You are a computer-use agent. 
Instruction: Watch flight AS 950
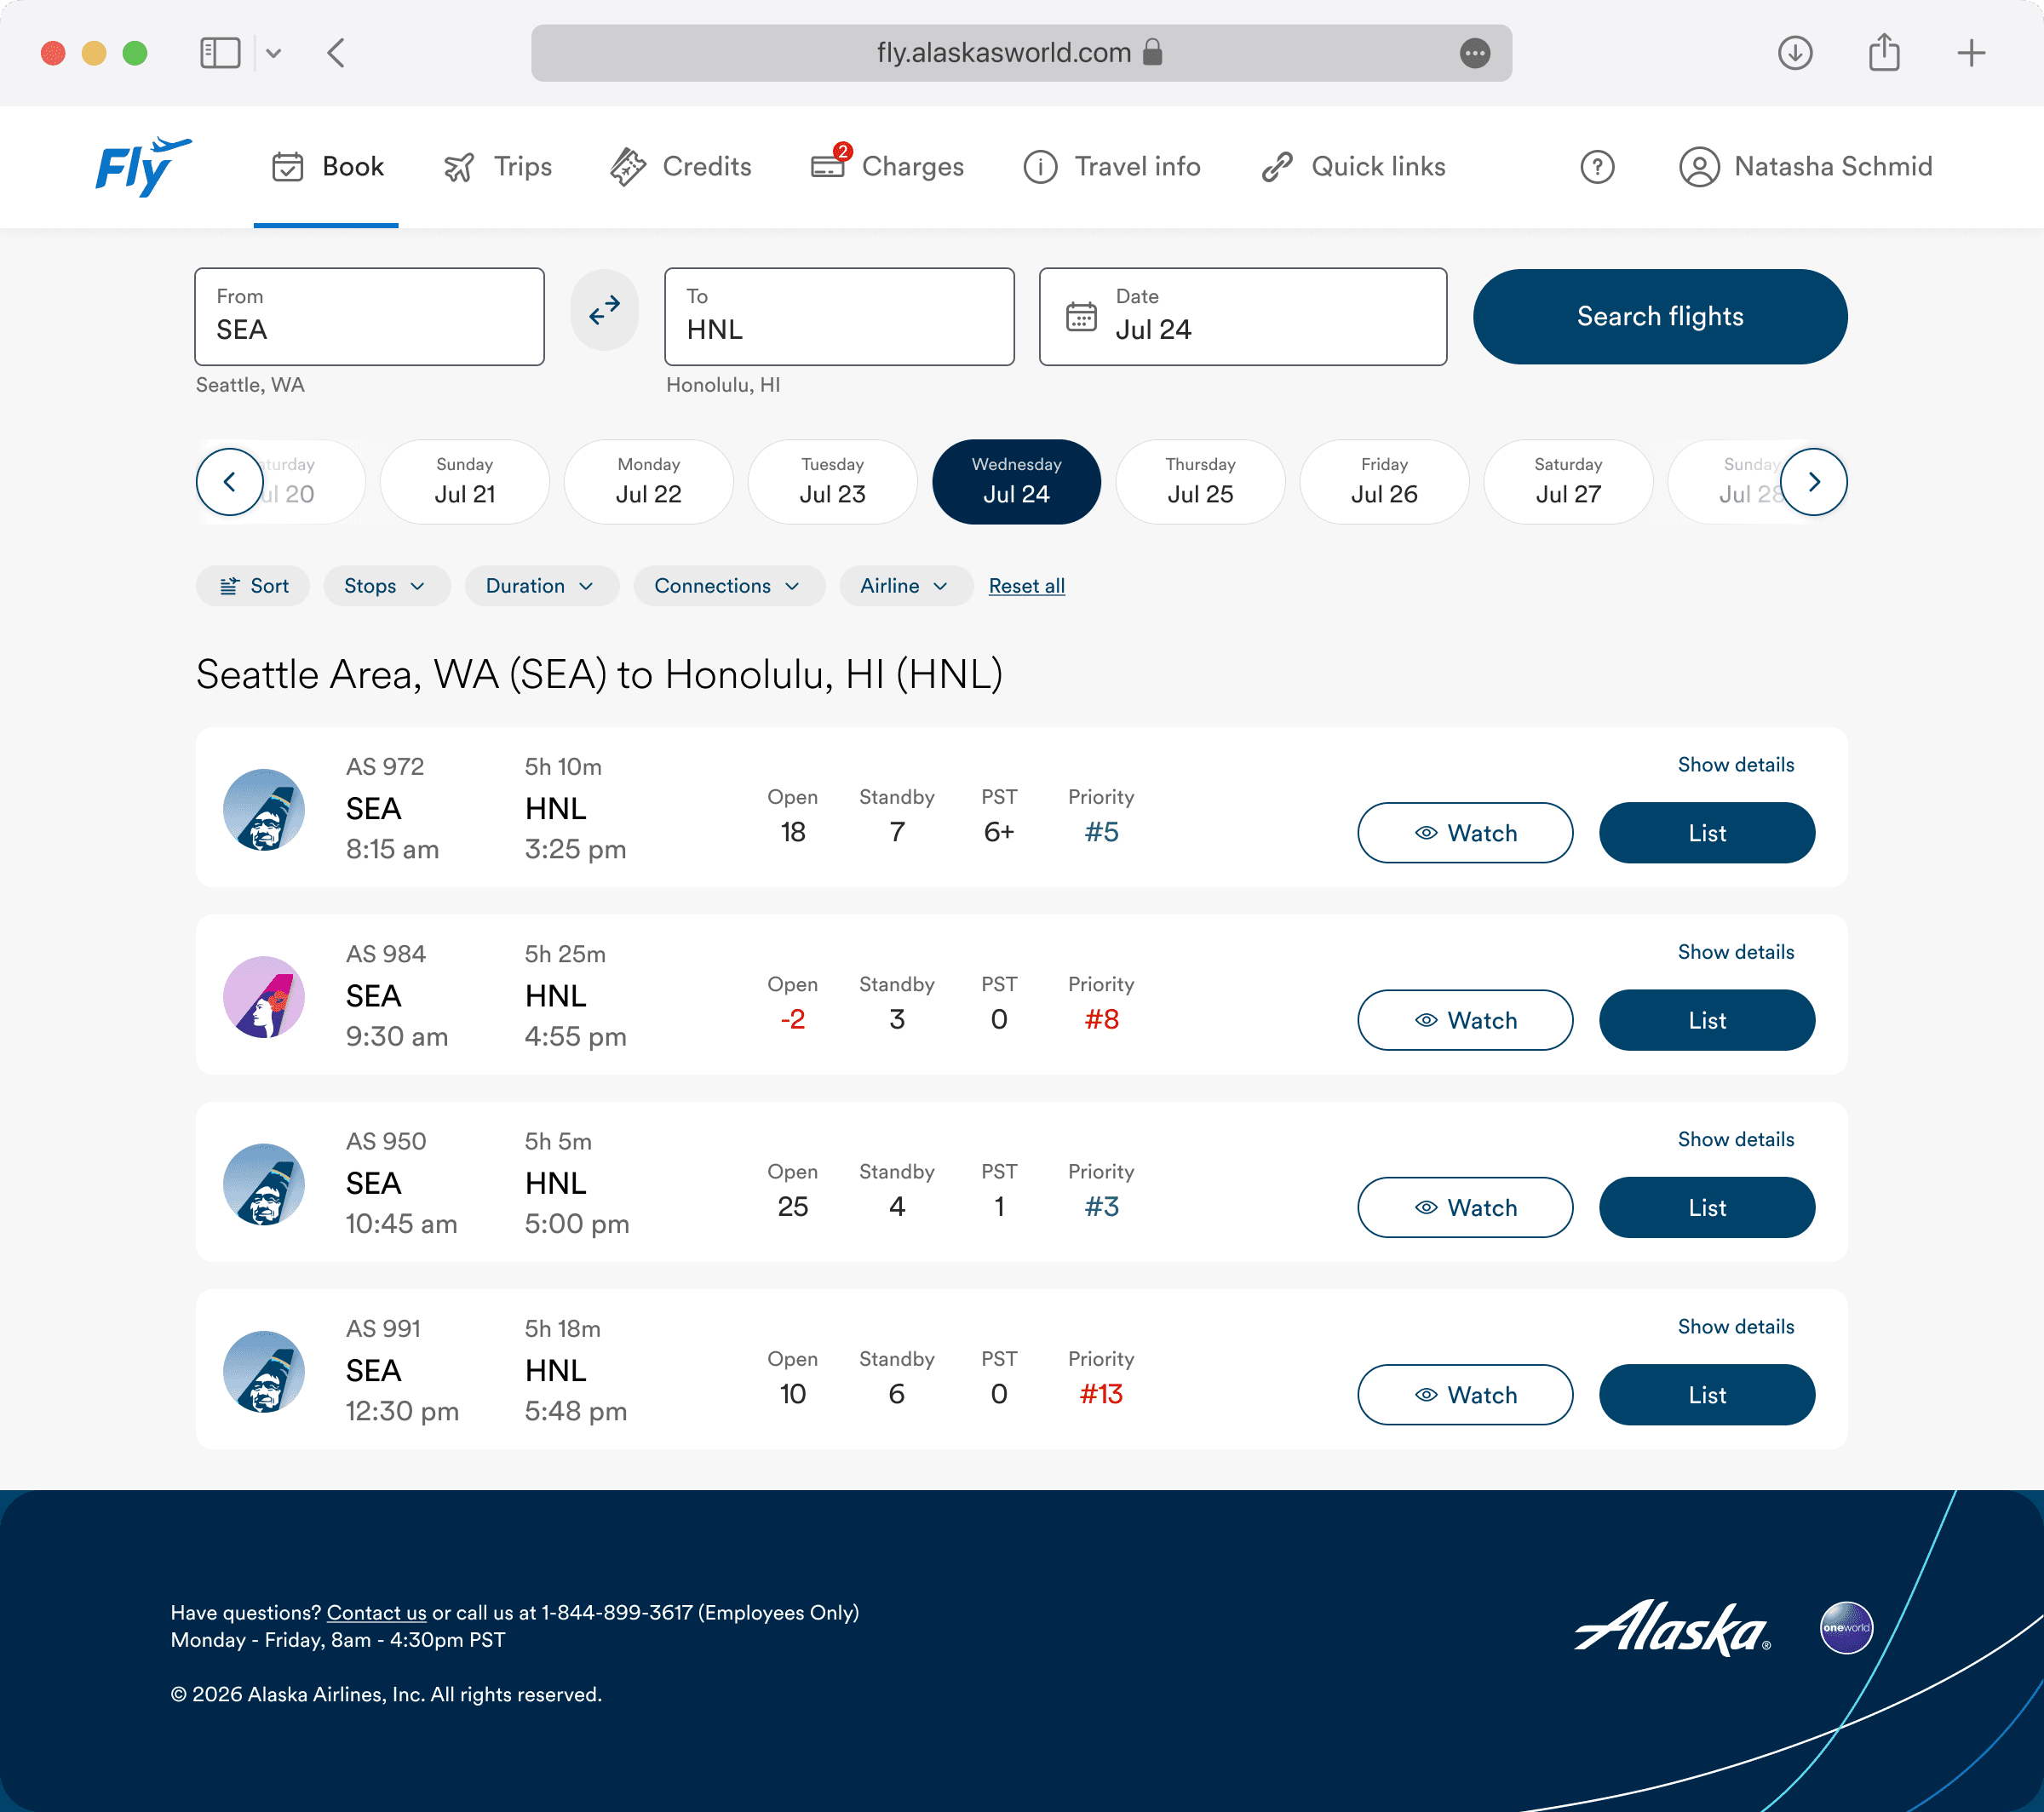pos(1464,1207)
